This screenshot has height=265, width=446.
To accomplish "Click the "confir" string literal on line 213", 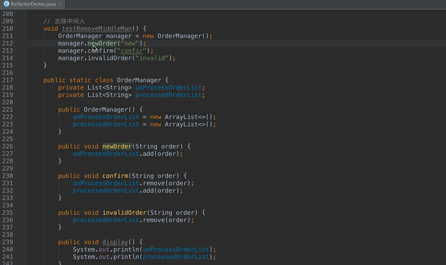I will point(131,51).
